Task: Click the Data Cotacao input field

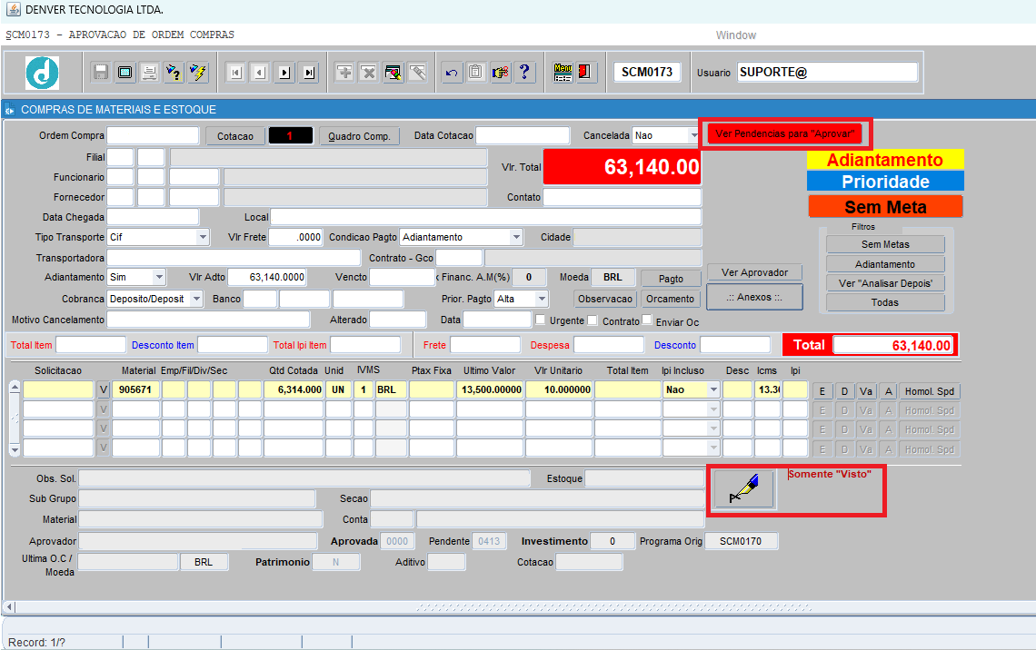Action: (523, 135)
